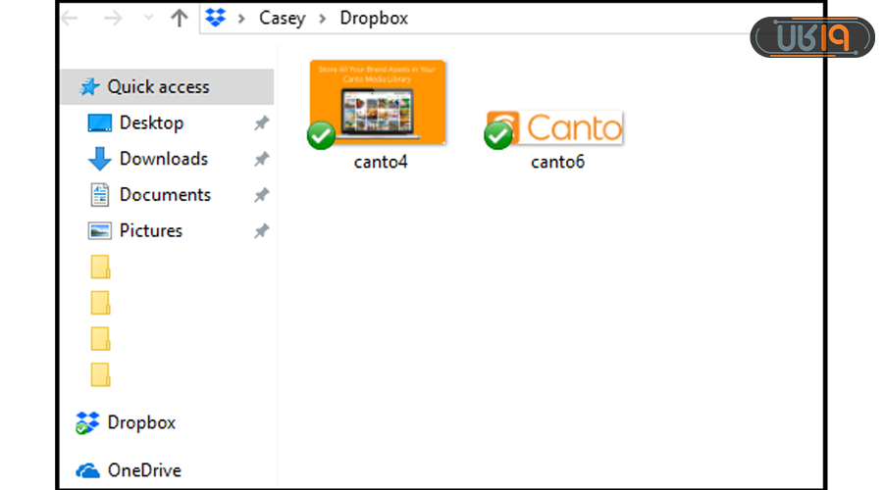This screenshot has height=490, width=883.
Task: Unpin Pictures using its pin icon
Action: point(261,230)
